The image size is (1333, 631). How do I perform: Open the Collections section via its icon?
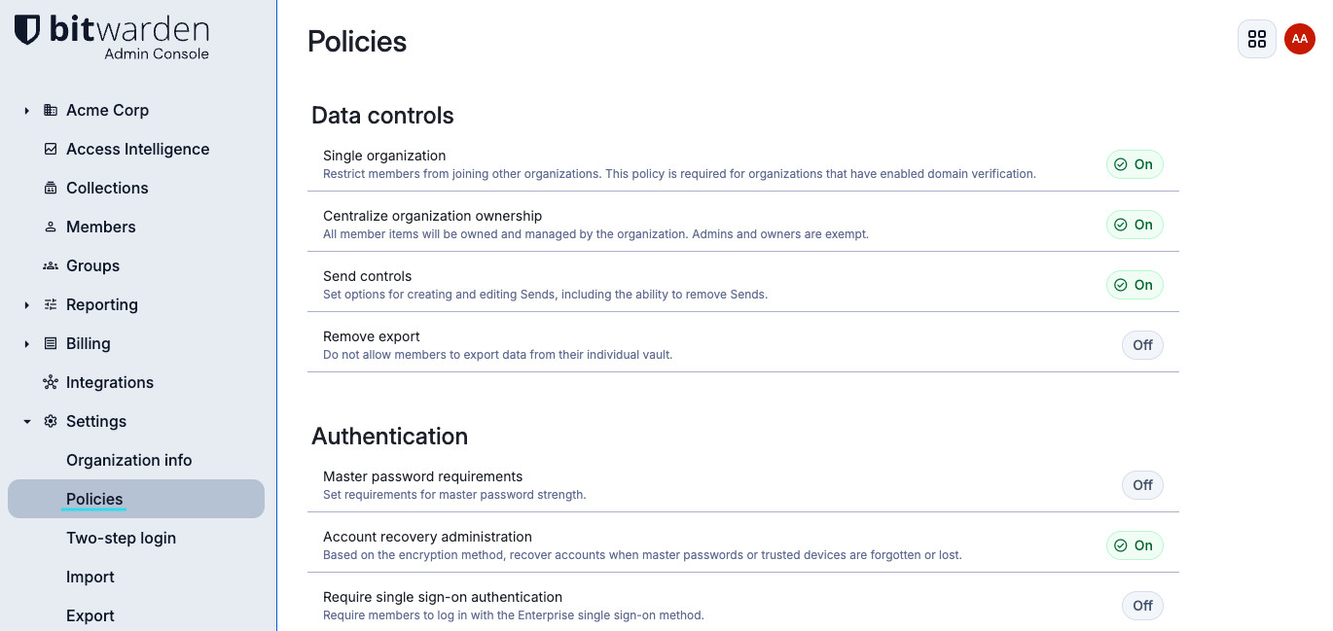click(x=50, y=188)
